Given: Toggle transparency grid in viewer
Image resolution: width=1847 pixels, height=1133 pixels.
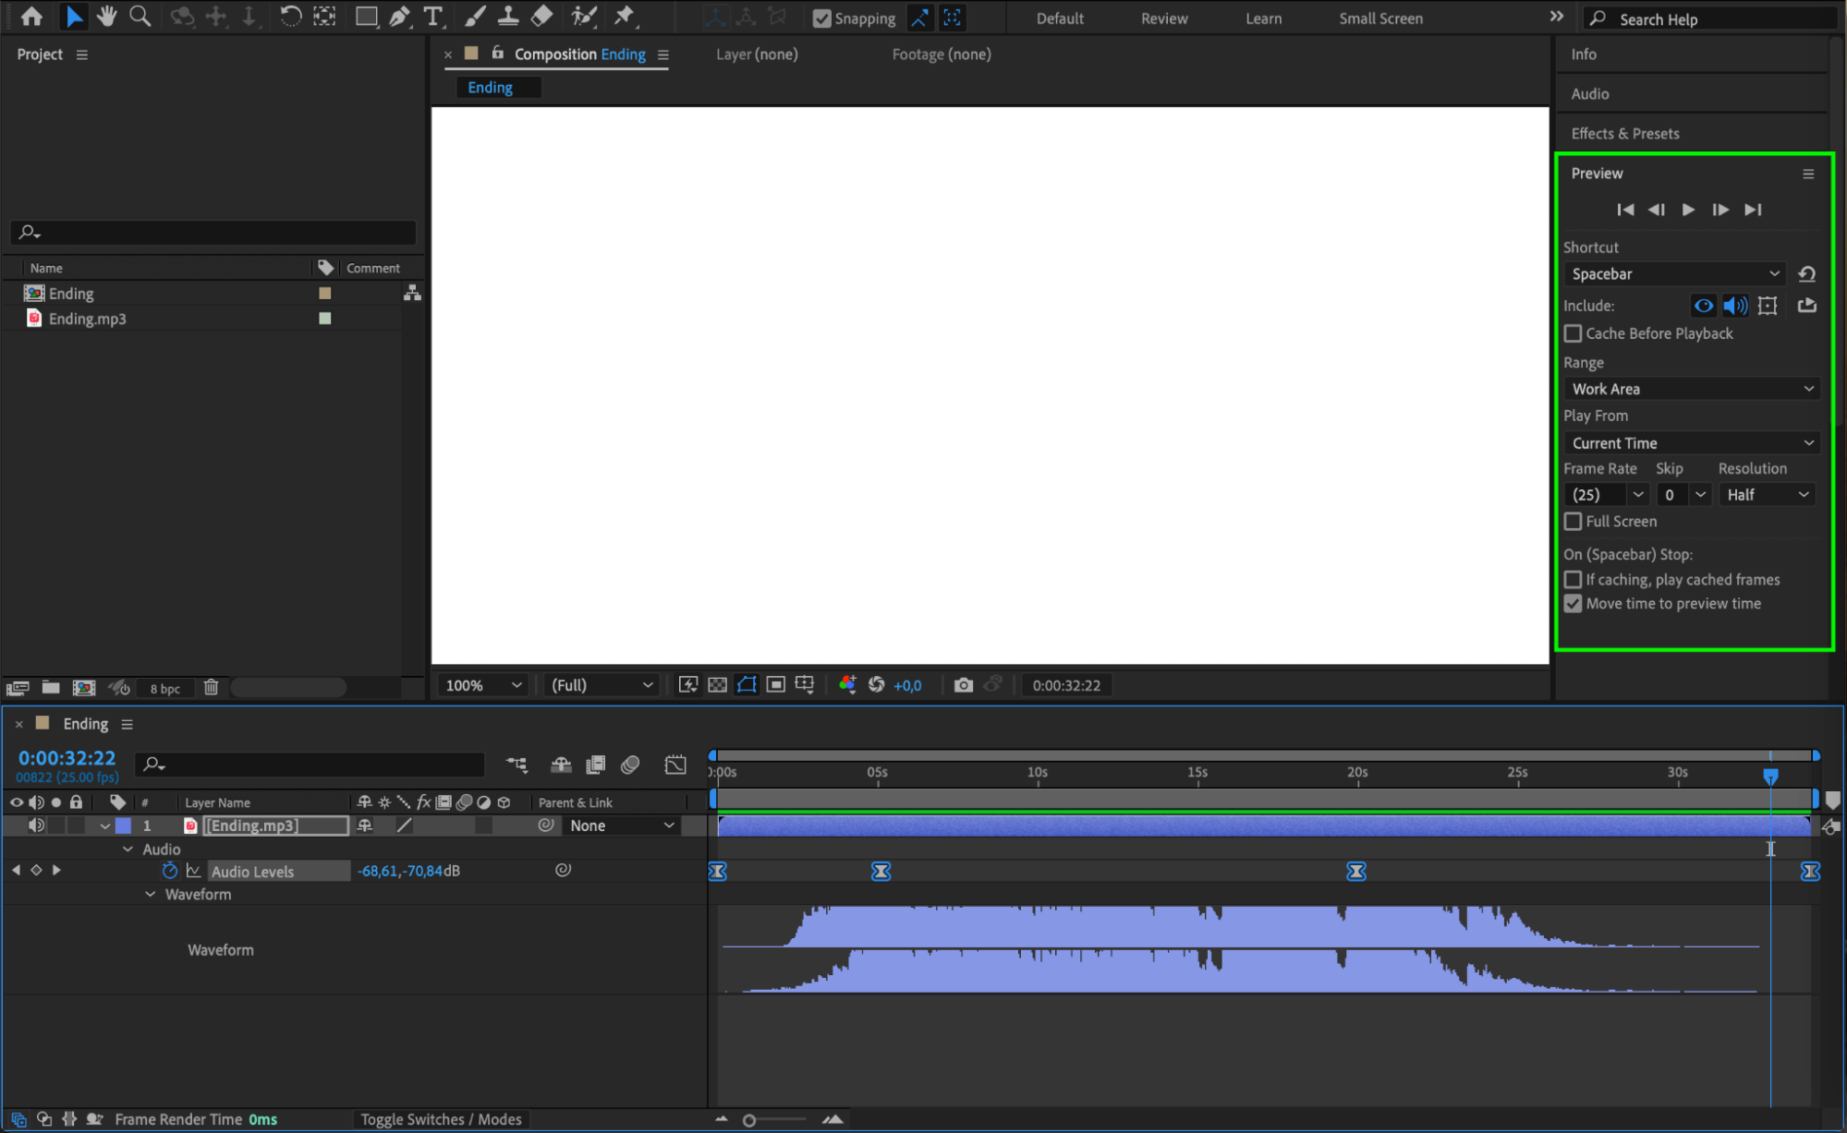Looking at the screenshot, I should (x=717, y=685).
